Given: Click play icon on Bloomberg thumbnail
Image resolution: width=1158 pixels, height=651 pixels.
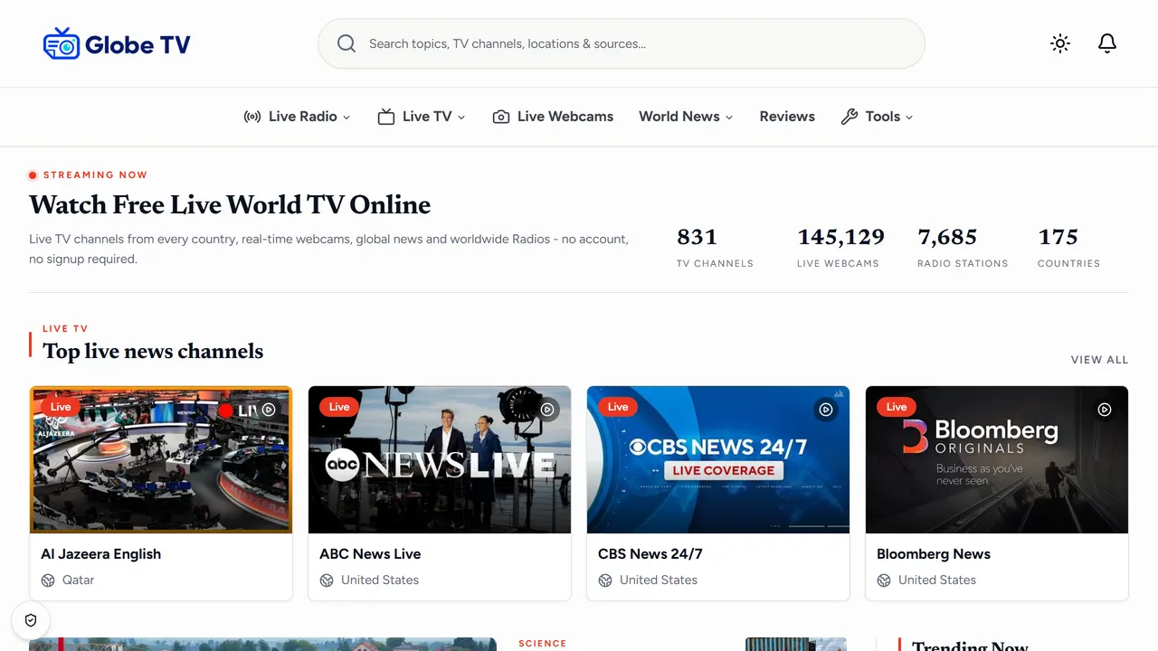Looking at the screenshot, I should coord(1105,410).
